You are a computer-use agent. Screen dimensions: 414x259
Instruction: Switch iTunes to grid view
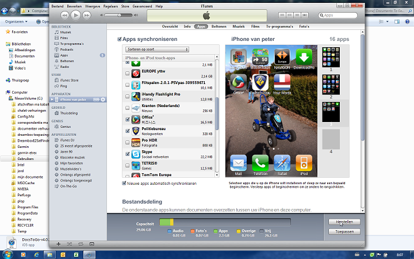click(297, 16)
